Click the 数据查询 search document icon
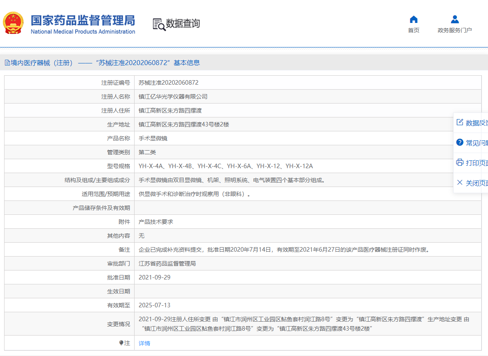The height and width of the screenshot is (356, 488). [x=159, y=24]
